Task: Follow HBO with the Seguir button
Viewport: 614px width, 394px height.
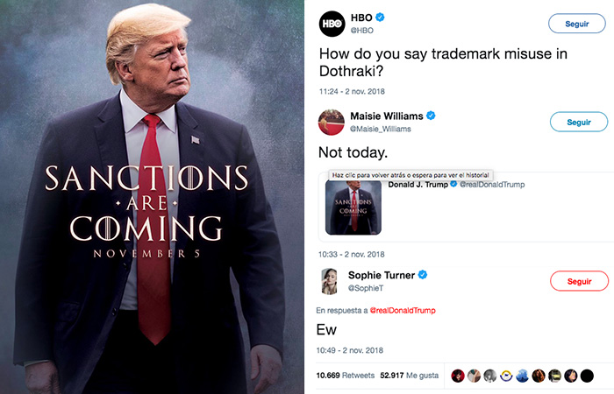Action: 577,24
